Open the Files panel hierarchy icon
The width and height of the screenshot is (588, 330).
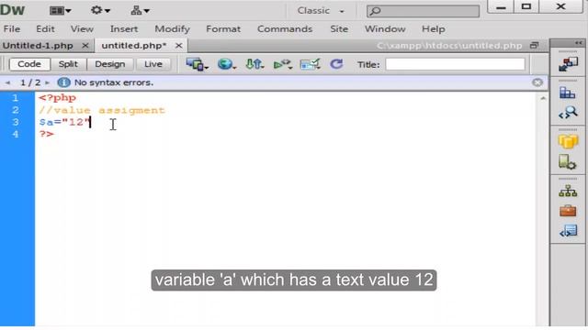pyautogui.click(x=568, y=192)
